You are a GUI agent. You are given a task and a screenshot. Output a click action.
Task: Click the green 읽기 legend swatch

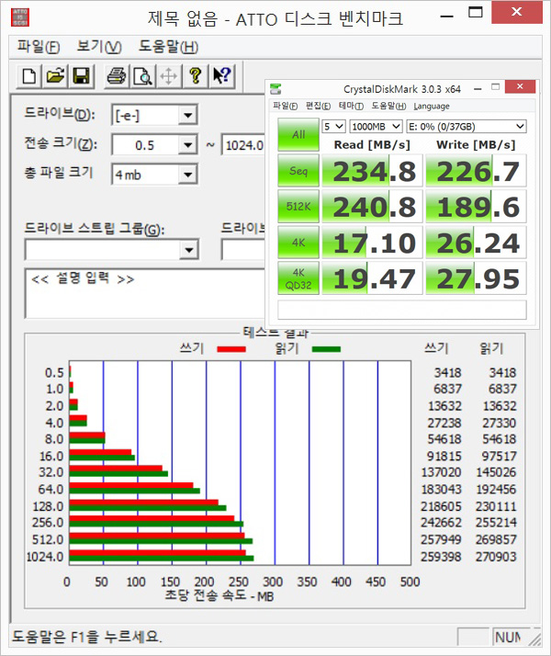coord(326,349)
